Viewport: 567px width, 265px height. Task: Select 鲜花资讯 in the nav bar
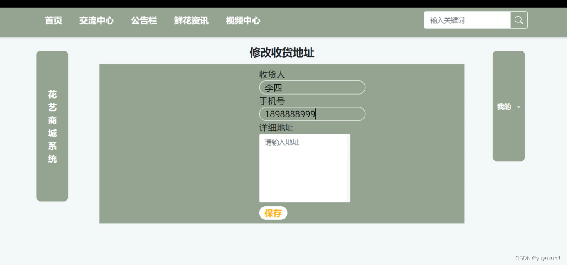point(191,20)
